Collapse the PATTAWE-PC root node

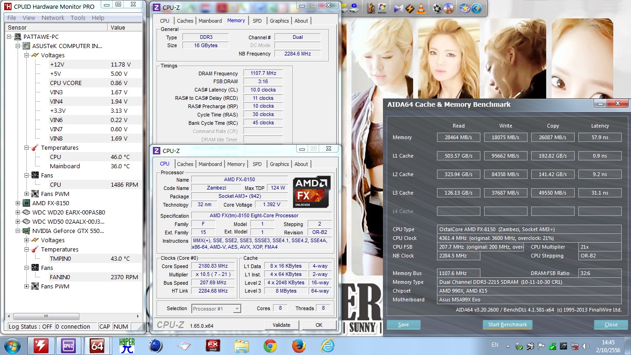coord(10,37)
